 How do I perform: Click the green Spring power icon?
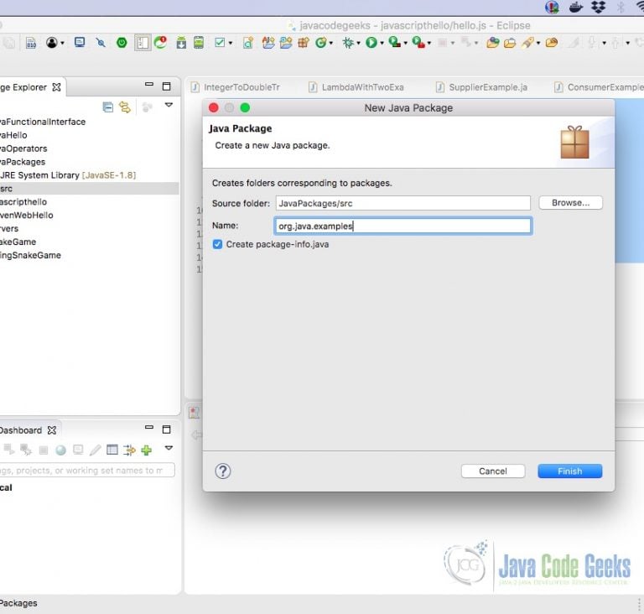[x=122, y=43]
